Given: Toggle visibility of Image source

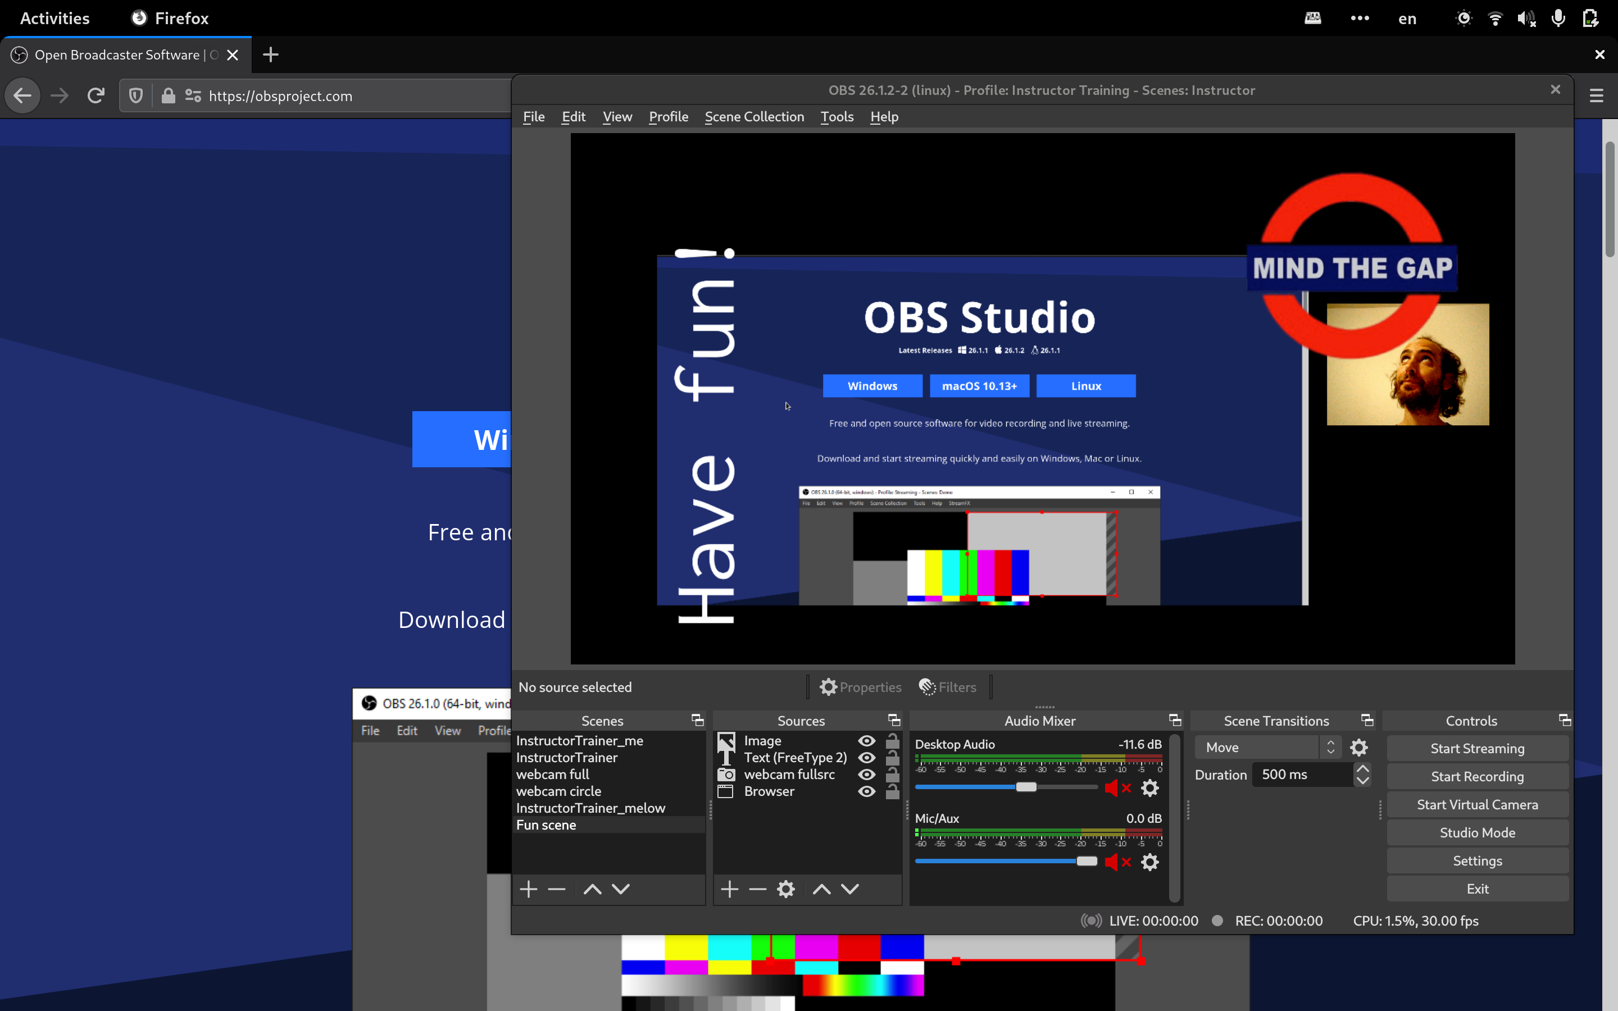Looking at the screenshot, I should point(866,741).
